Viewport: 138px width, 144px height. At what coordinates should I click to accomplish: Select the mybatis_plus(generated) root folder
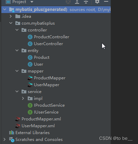56,10
